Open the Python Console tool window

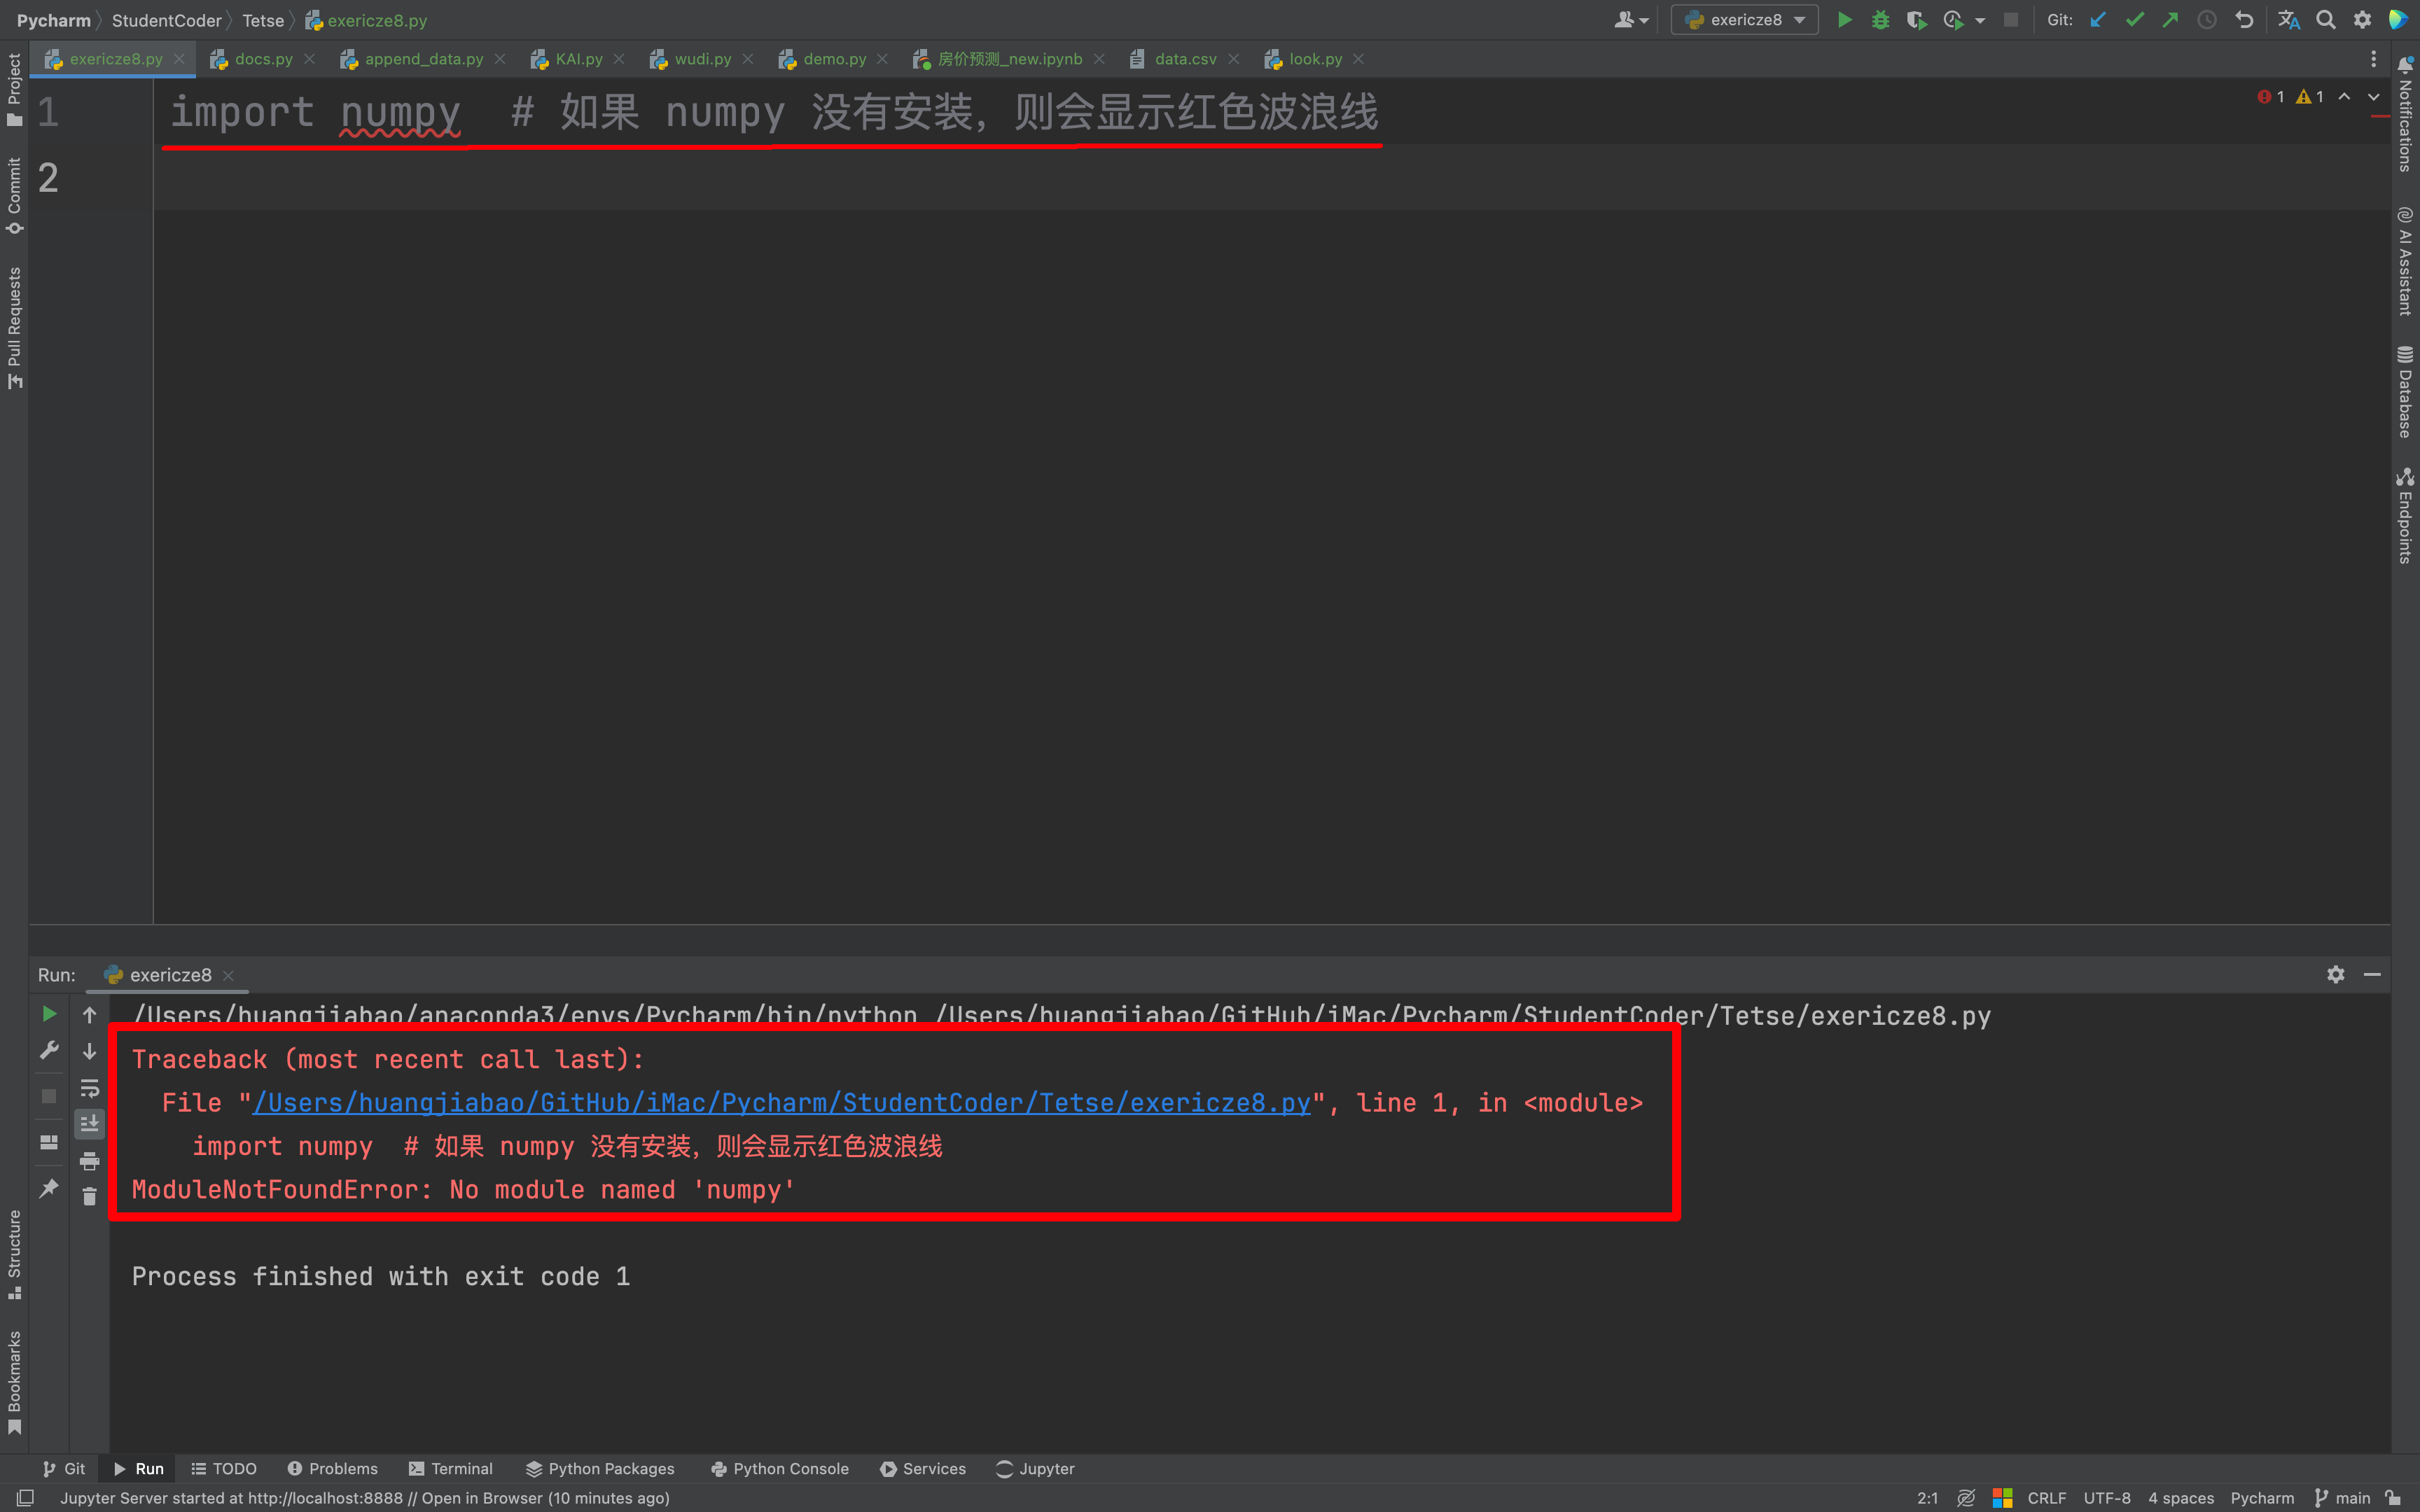pyautogui.click(x=780, y=1468)
